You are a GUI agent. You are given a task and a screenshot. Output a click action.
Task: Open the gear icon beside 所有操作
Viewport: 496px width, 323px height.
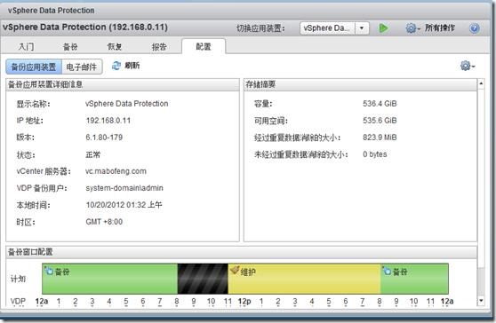tap(412, 28)
